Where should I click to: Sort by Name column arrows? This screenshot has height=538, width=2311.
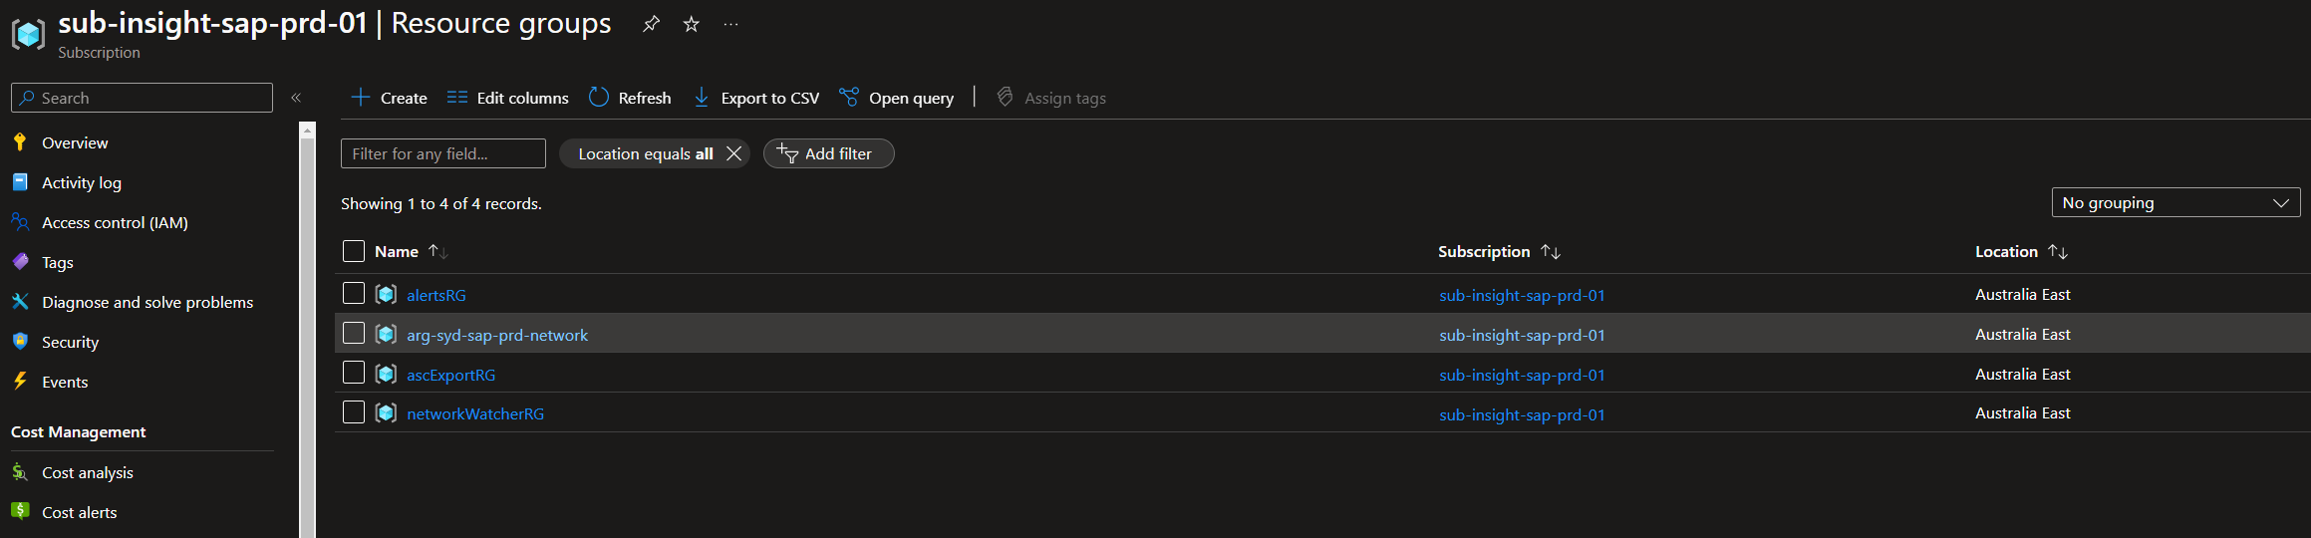tap(438, 252)
